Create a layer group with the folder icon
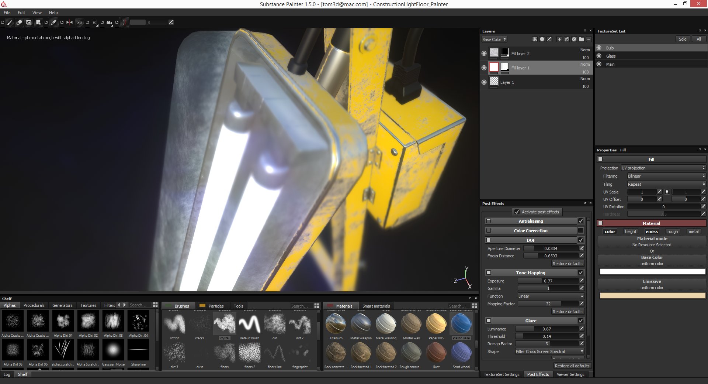 (582, 39)
